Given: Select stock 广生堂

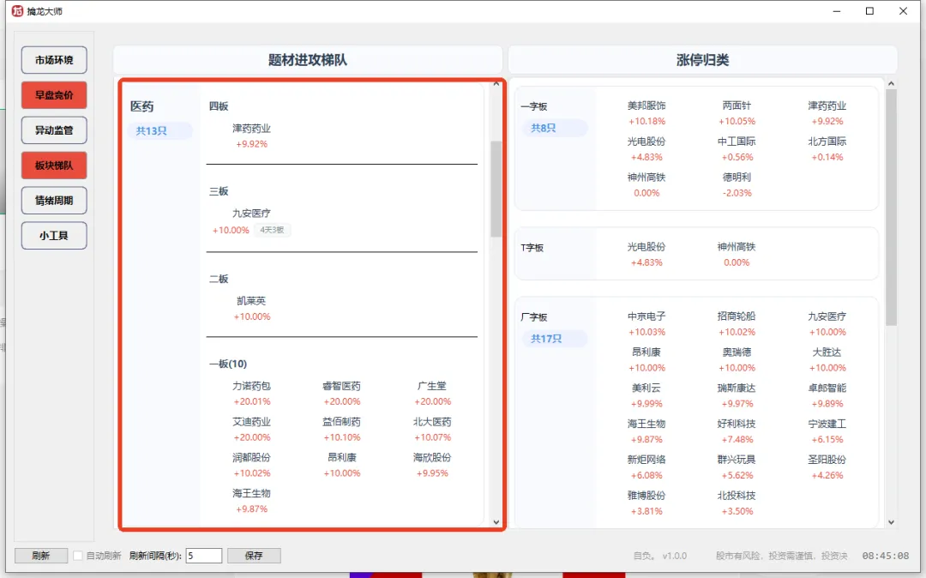Looking at the screenshot, I should coord(431,386).
